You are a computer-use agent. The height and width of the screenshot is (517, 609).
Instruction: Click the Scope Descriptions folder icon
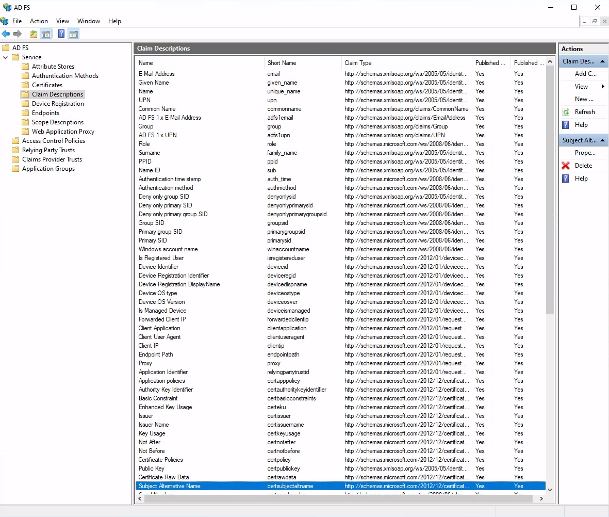click(x=25, y=122)
